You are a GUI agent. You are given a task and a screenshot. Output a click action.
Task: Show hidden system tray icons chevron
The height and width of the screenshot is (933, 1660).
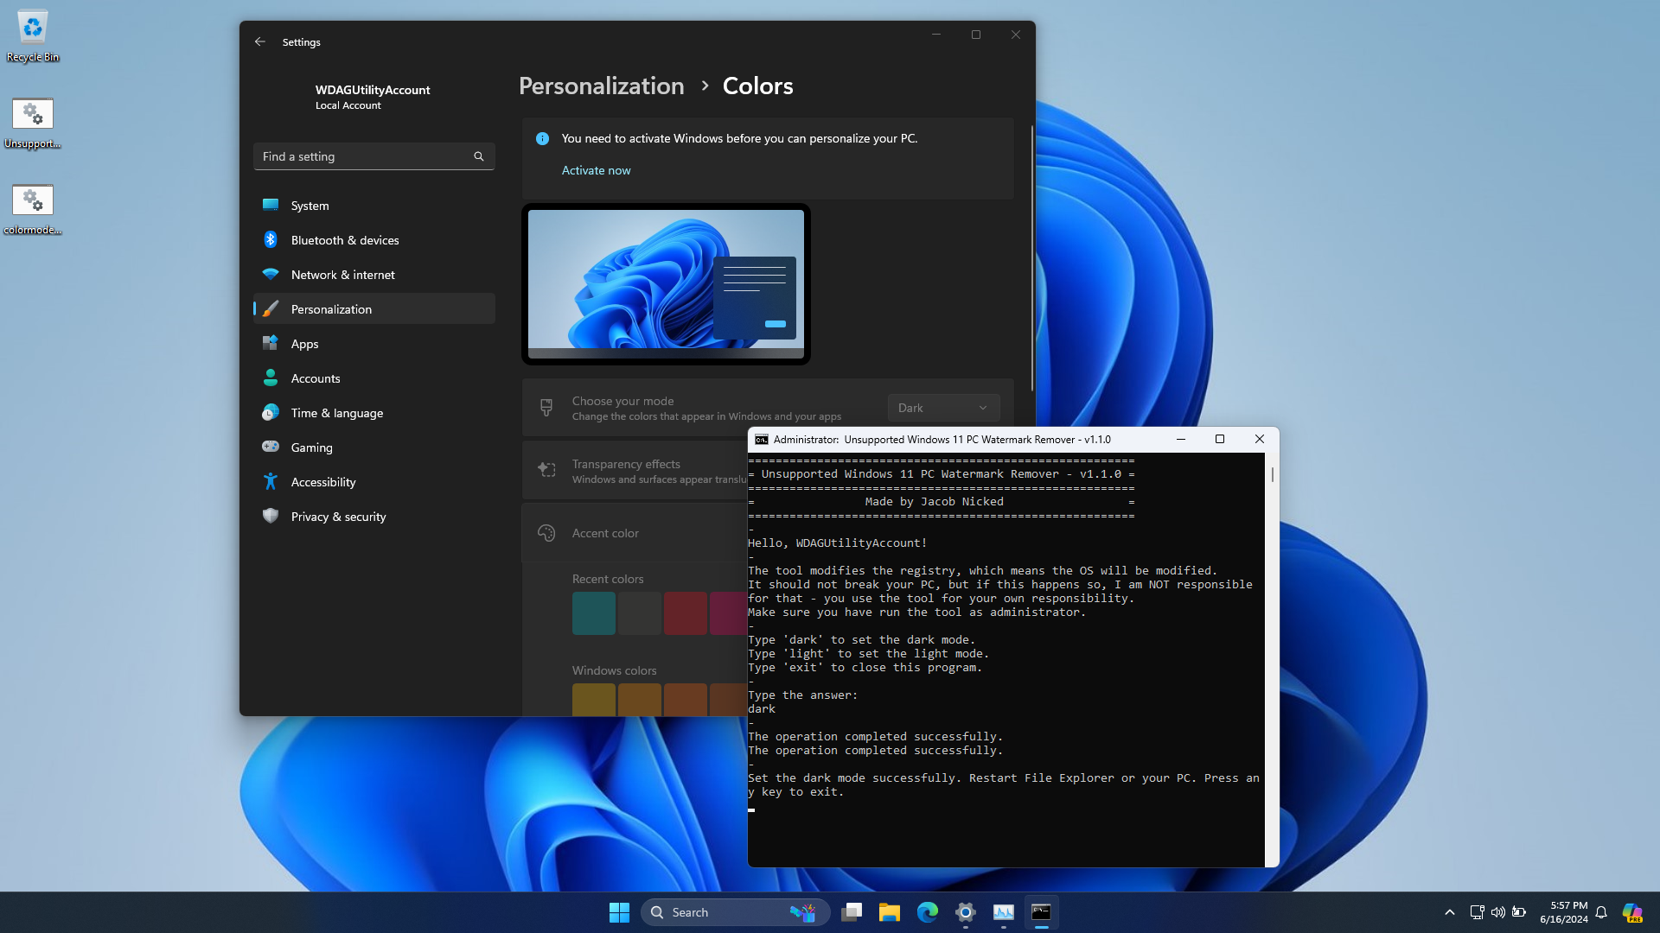pyautogui.click(x=1450, y=912)
